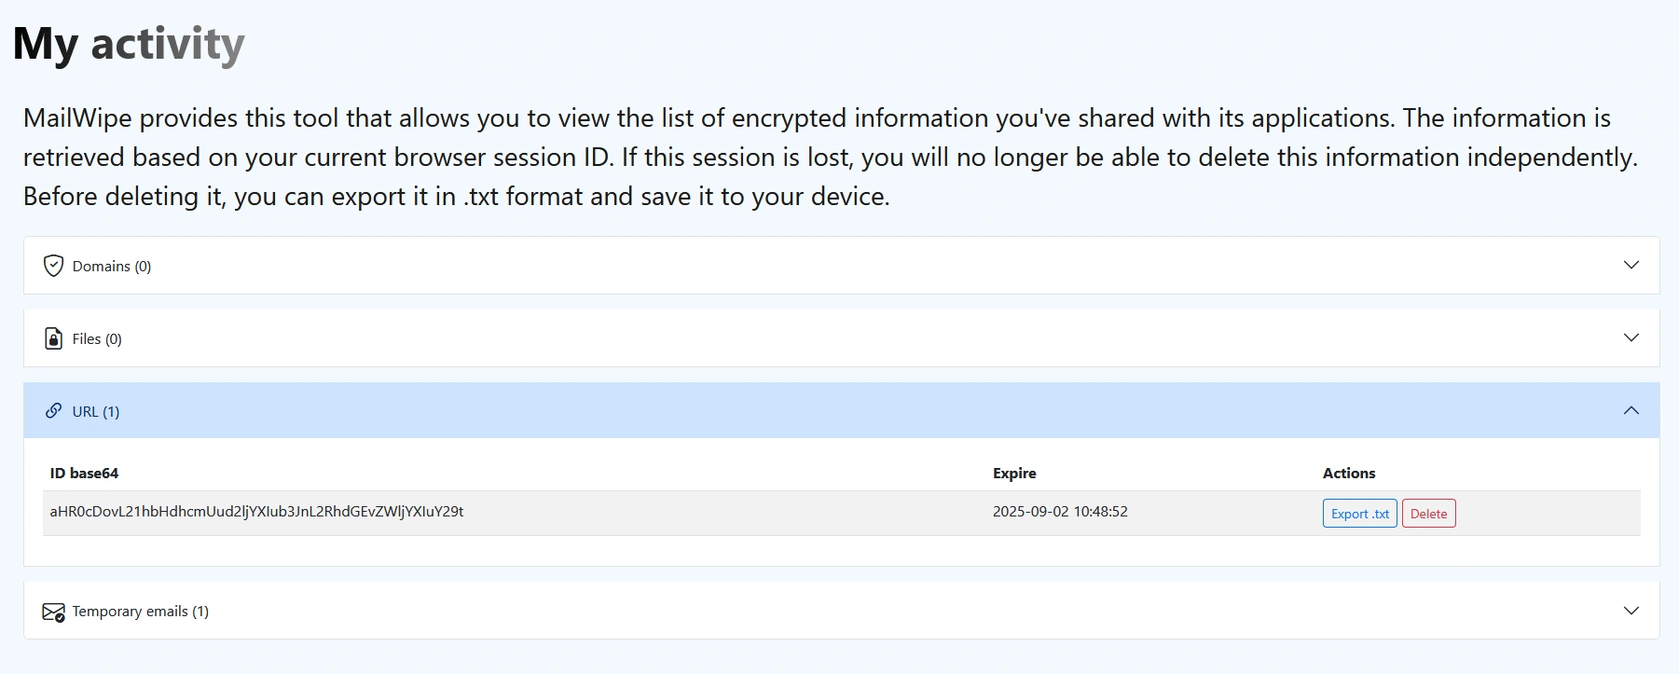Click the shield icon beside Domains

pos(53,266)
